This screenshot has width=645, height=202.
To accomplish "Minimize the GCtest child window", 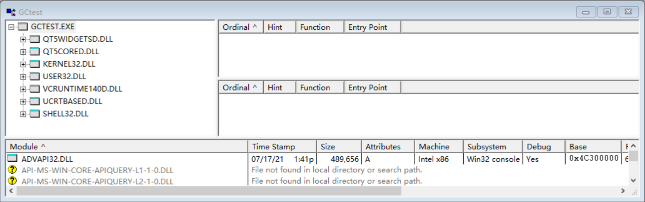I will coord(586,11).
